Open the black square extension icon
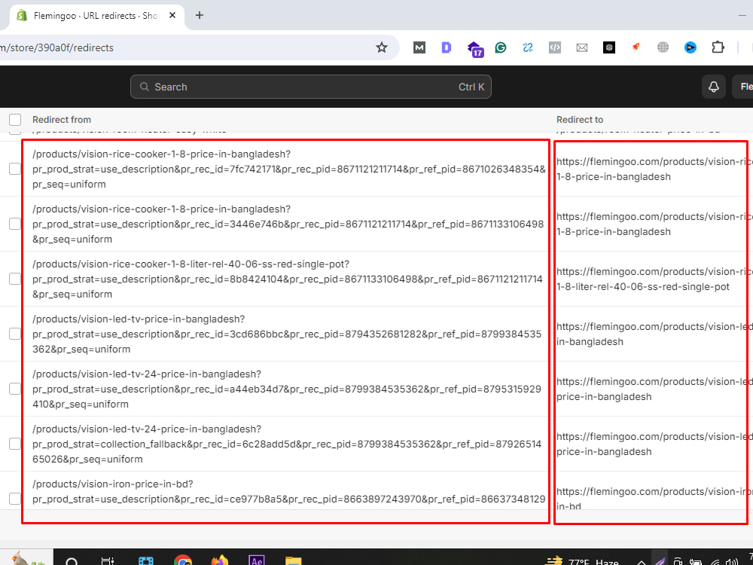This screenshot has height=565, width=753. pyautogui.click(x=609, y=47)
